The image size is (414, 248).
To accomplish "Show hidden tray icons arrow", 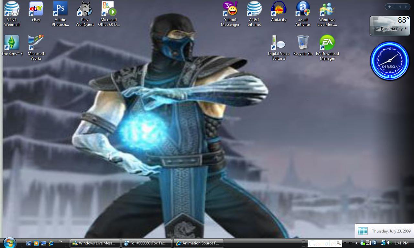I will [x=357, y=243].
